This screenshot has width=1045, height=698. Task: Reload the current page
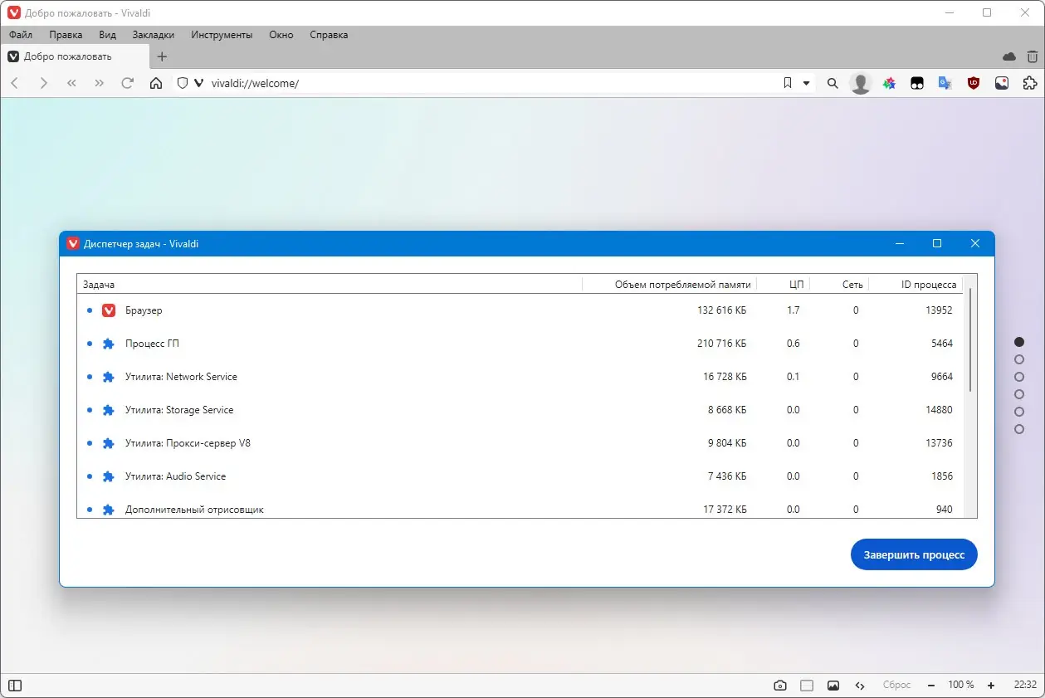tap(127, 83)
